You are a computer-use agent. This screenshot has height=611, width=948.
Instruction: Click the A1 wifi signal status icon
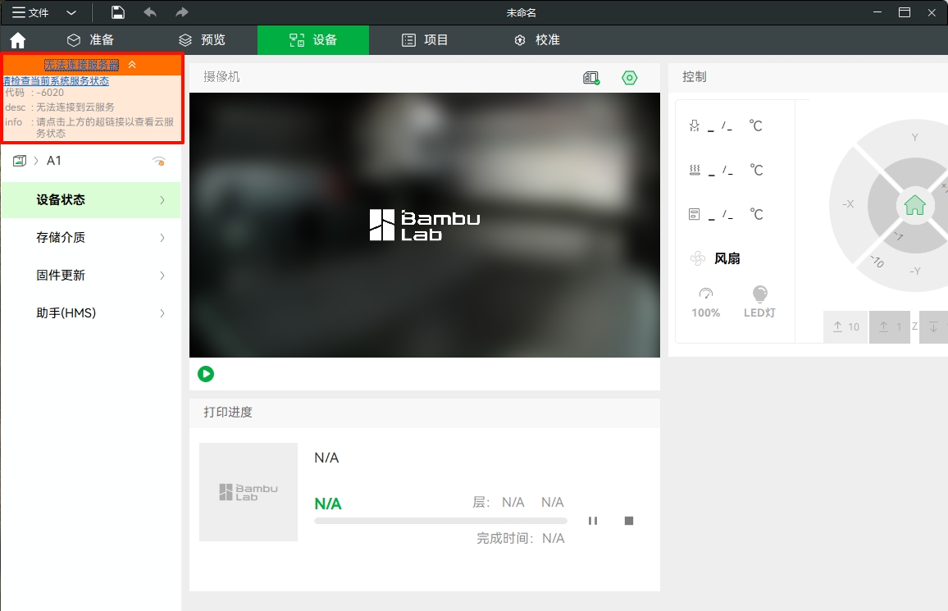tap(159, 161)
